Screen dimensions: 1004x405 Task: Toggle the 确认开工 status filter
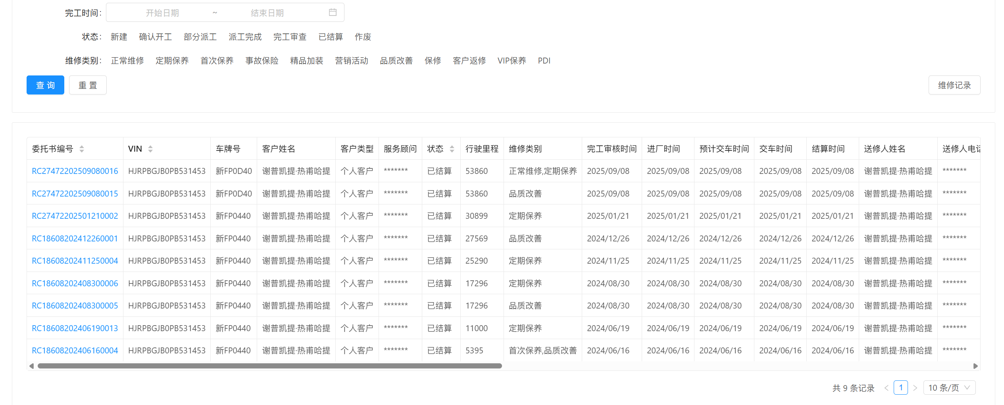[156, 37]
